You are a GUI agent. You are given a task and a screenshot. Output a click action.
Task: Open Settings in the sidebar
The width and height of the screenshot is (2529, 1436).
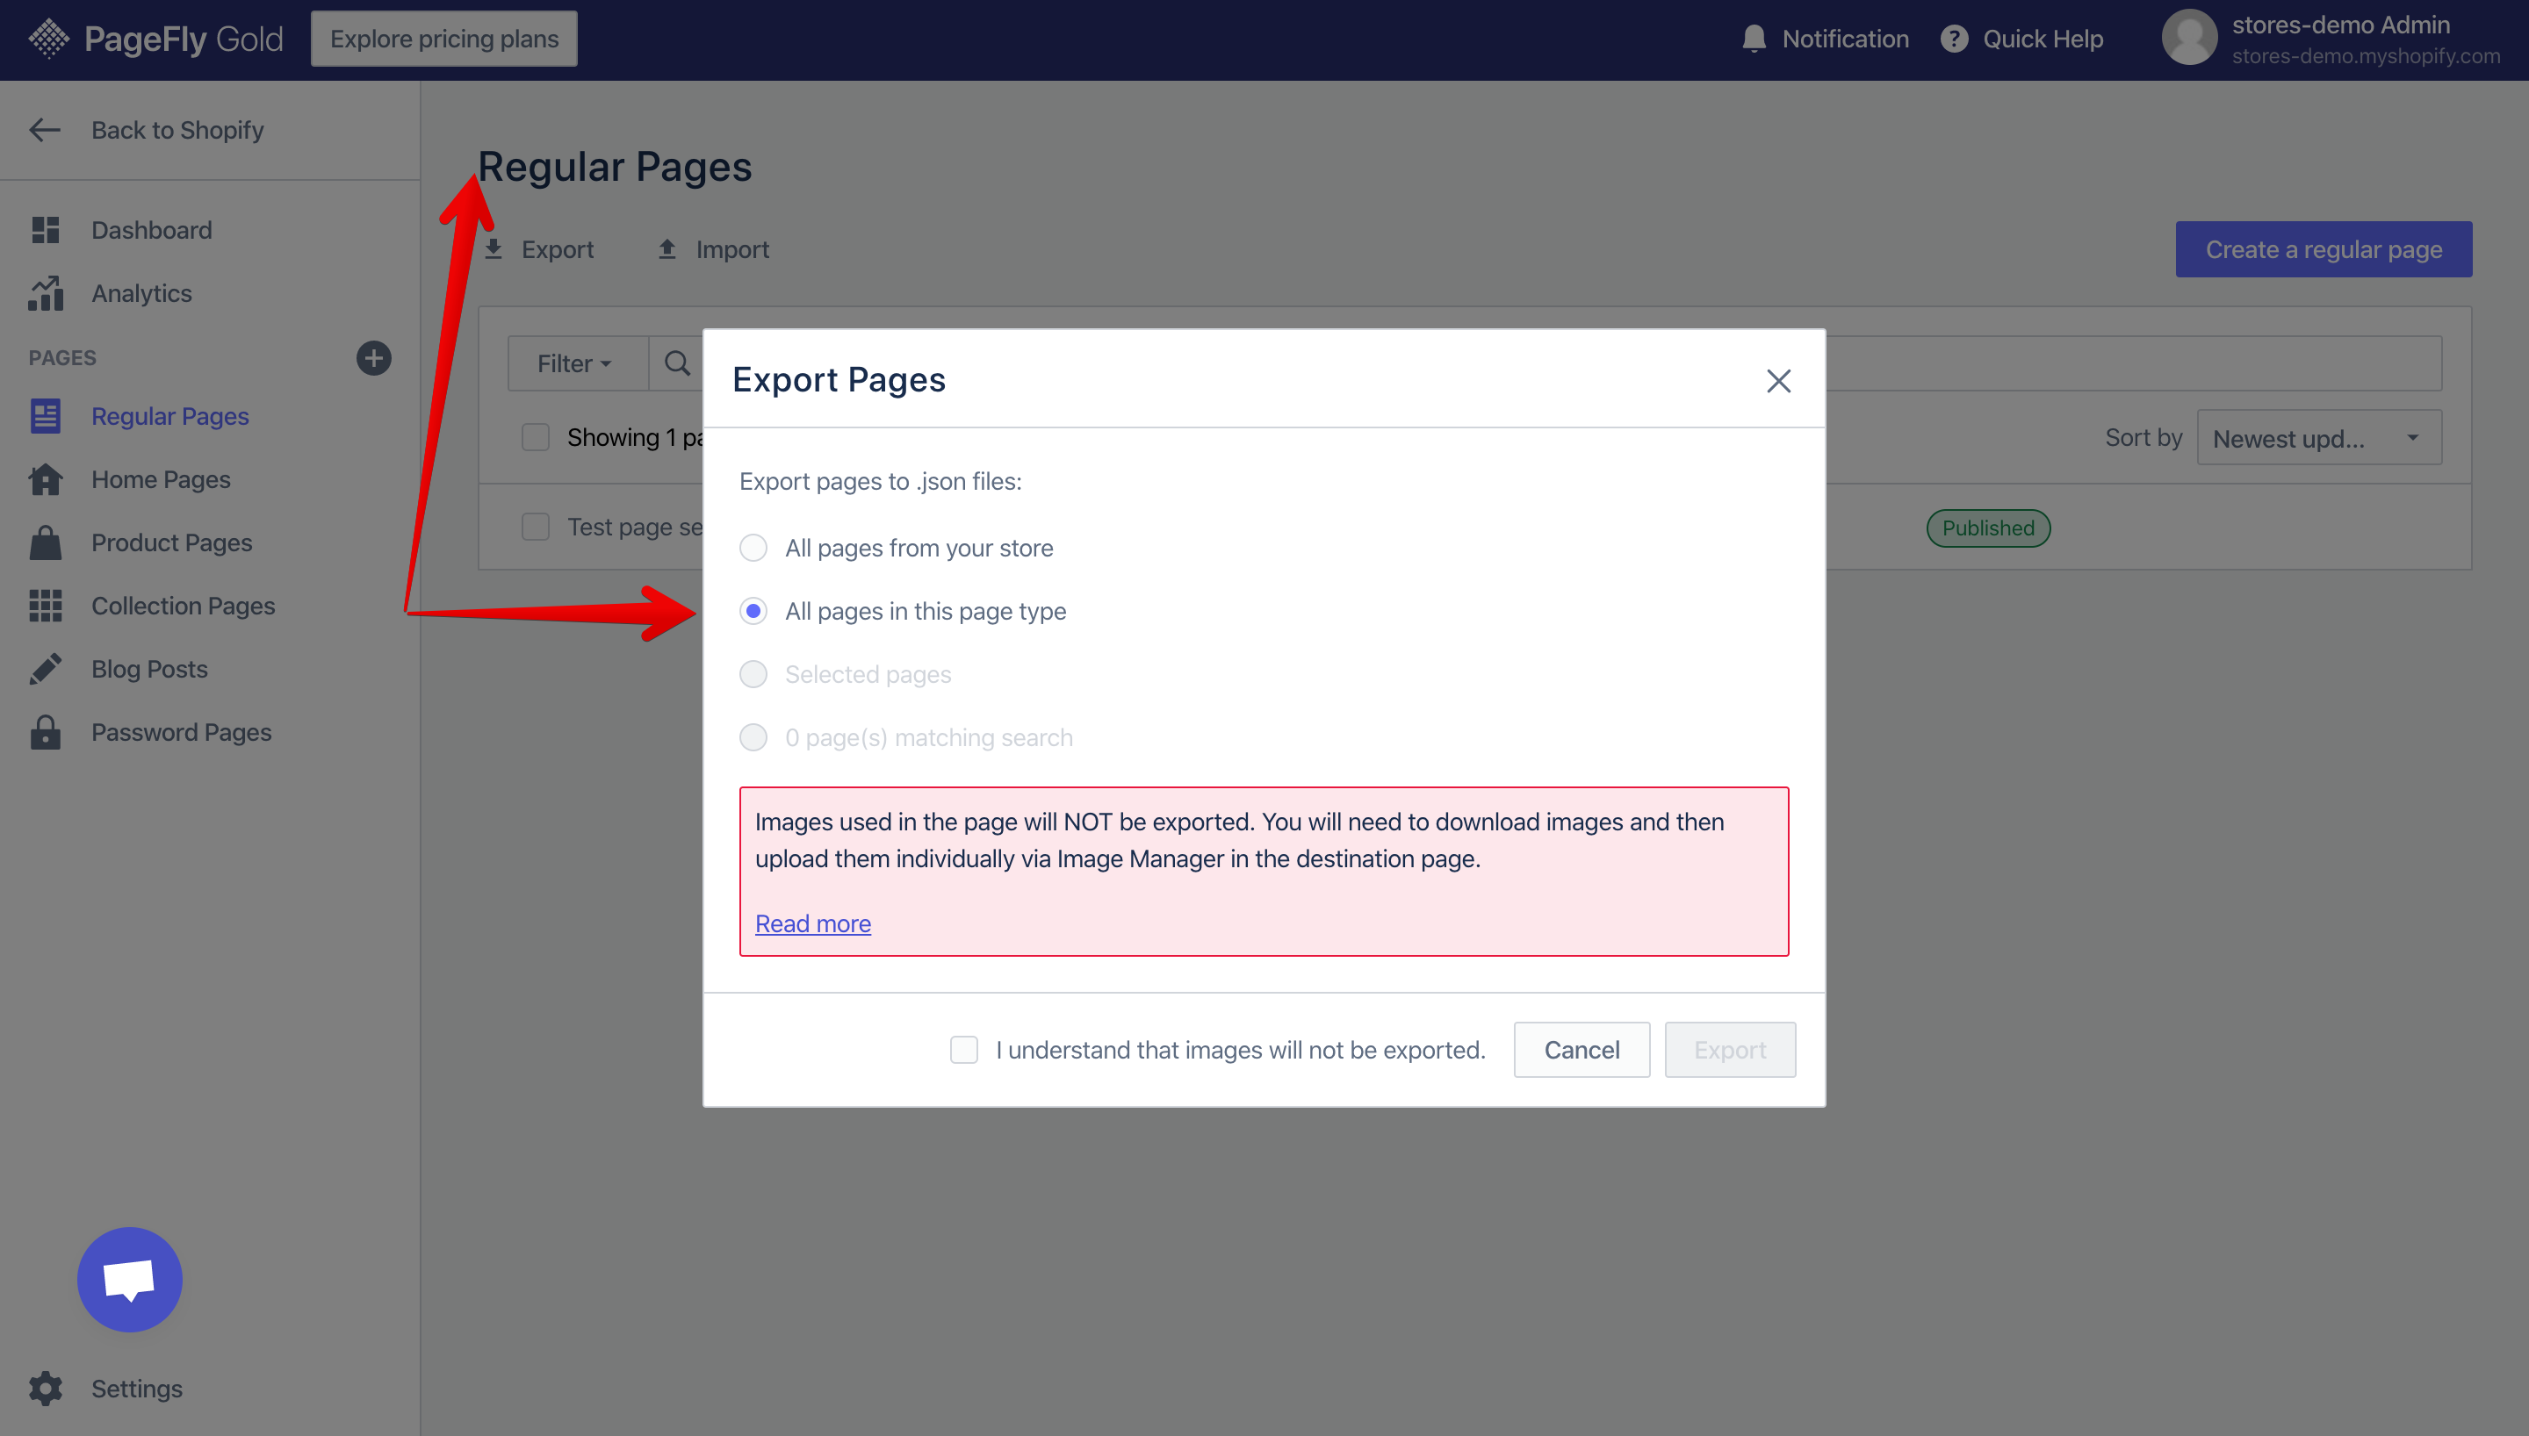click(x=136, y=1388)
